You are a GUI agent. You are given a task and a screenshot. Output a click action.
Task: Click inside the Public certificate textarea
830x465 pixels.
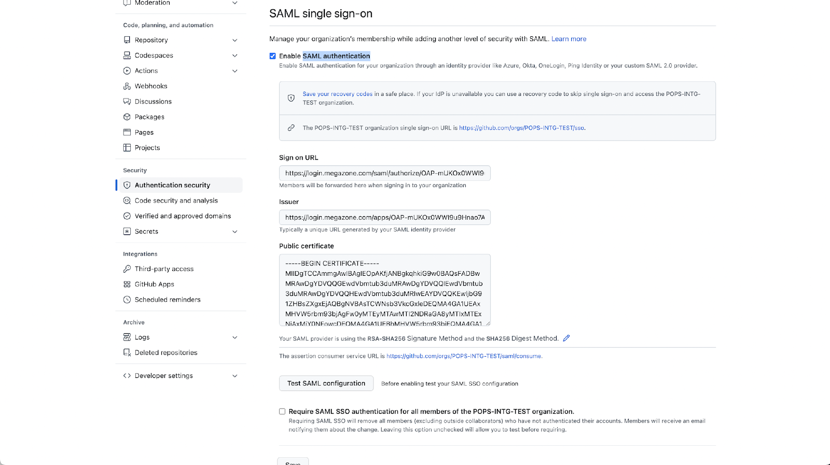[384, 290]
